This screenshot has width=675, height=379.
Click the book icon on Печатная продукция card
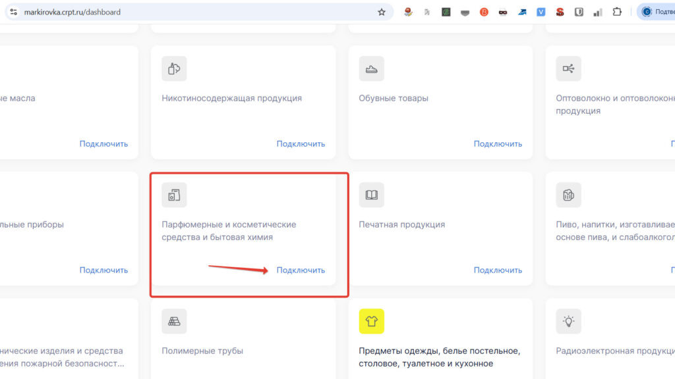tap(371, 195)
